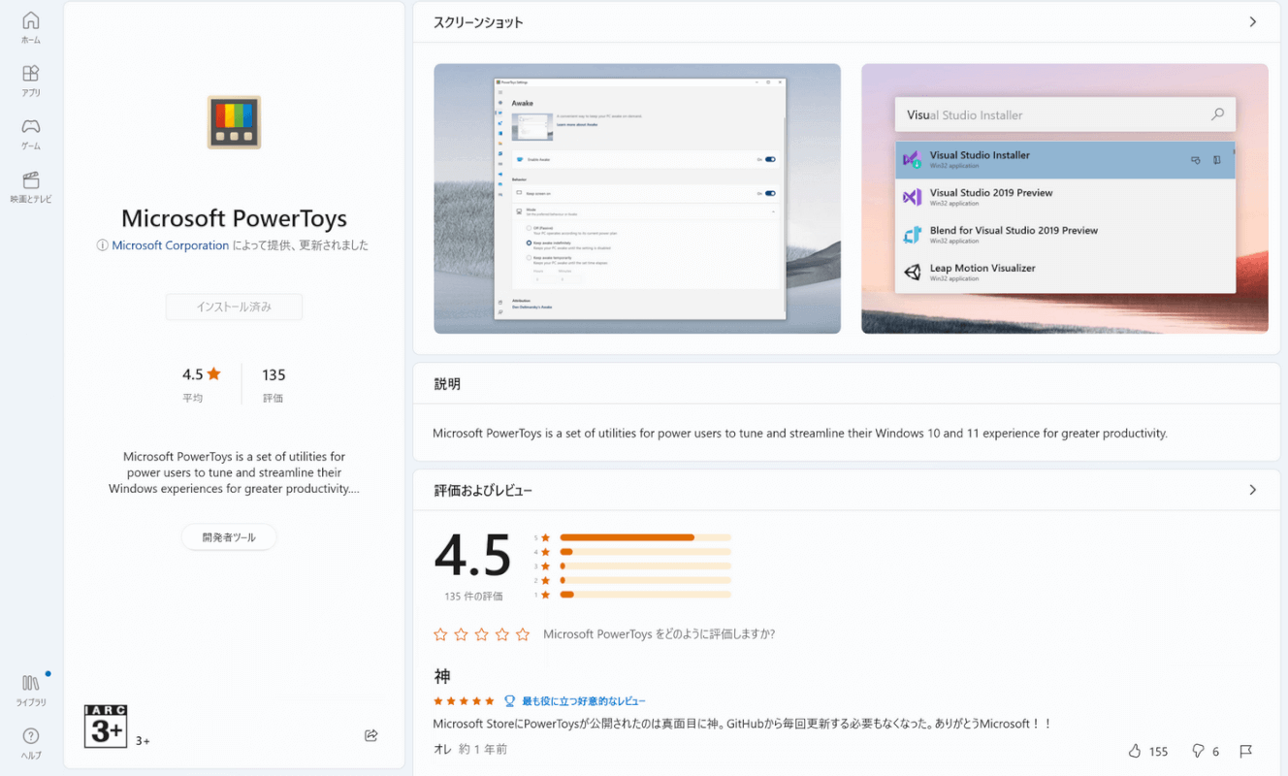Click the 5-star rating bar
This screenshot has width=1288, height=776.
[645, 537]
